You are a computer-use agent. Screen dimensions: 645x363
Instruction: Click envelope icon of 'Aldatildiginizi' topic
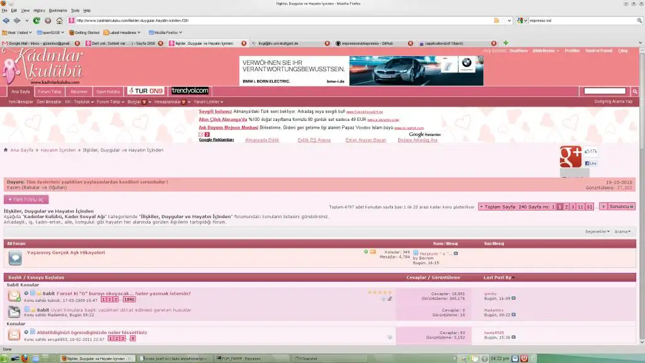click(x=14, y=335)
